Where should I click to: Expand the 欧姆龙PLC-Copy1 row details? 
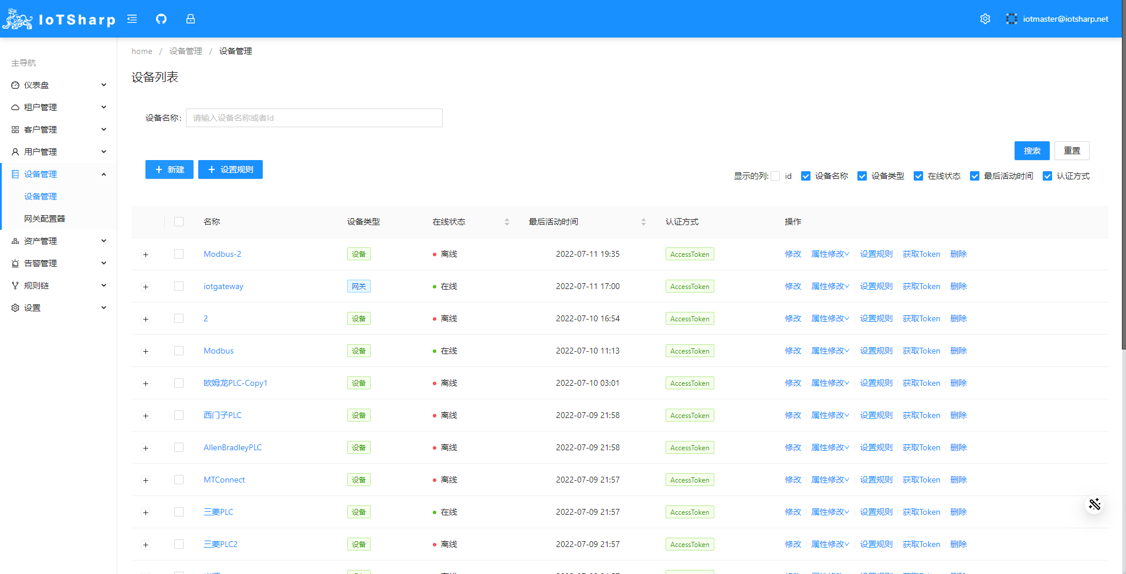click(146, 383)
